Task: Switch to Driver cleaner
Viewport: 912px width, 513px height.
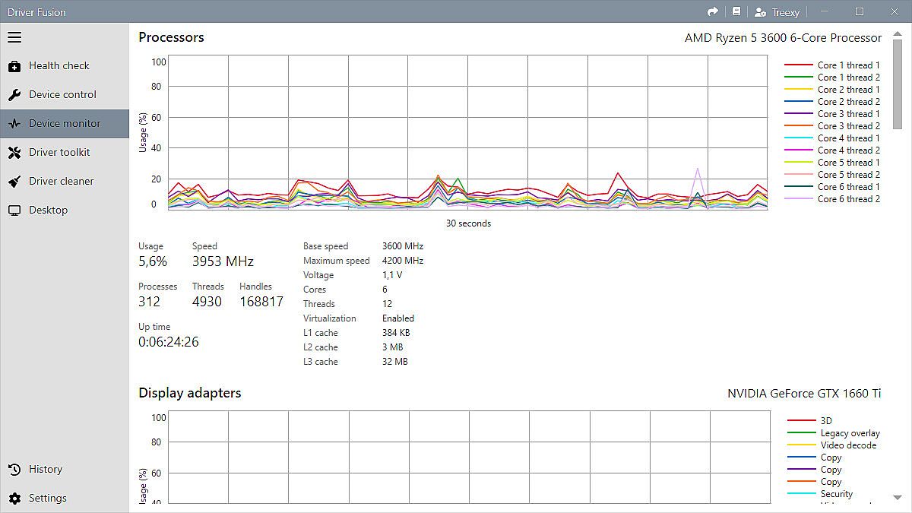Action: click(65, 182)
